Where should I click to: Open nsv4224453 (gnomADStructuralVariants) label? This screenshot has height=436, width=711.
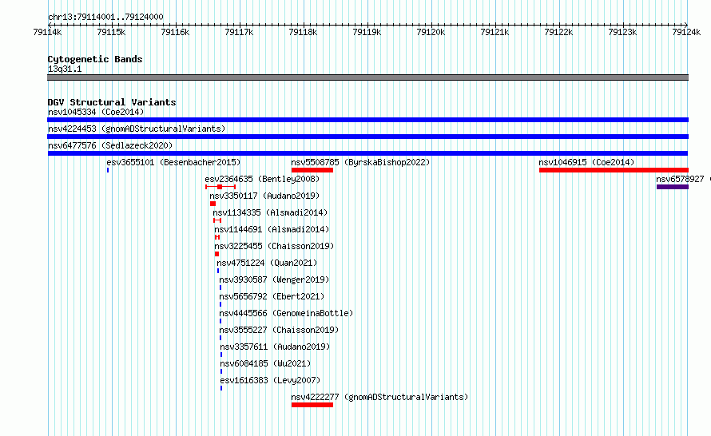pos(137,129)
